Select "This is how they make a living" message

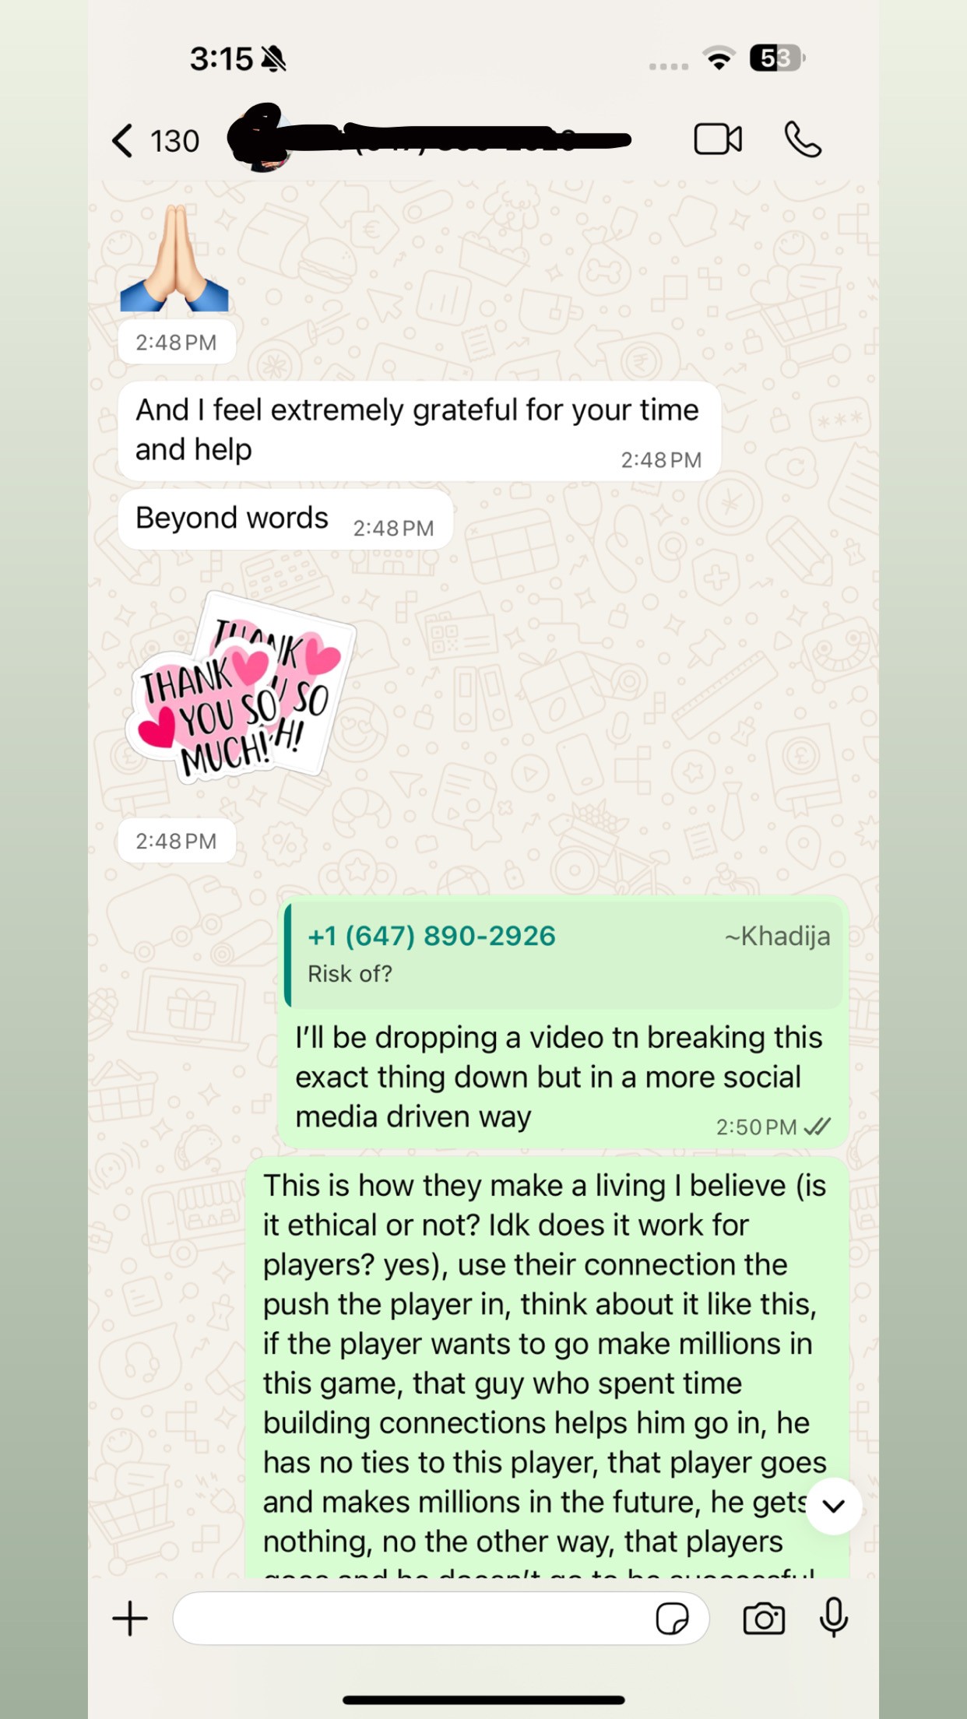point(547,1367)
